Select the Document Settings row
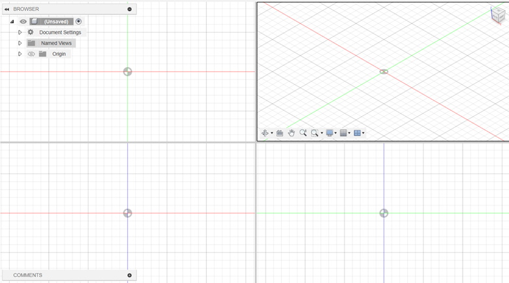 coord(57,33)
